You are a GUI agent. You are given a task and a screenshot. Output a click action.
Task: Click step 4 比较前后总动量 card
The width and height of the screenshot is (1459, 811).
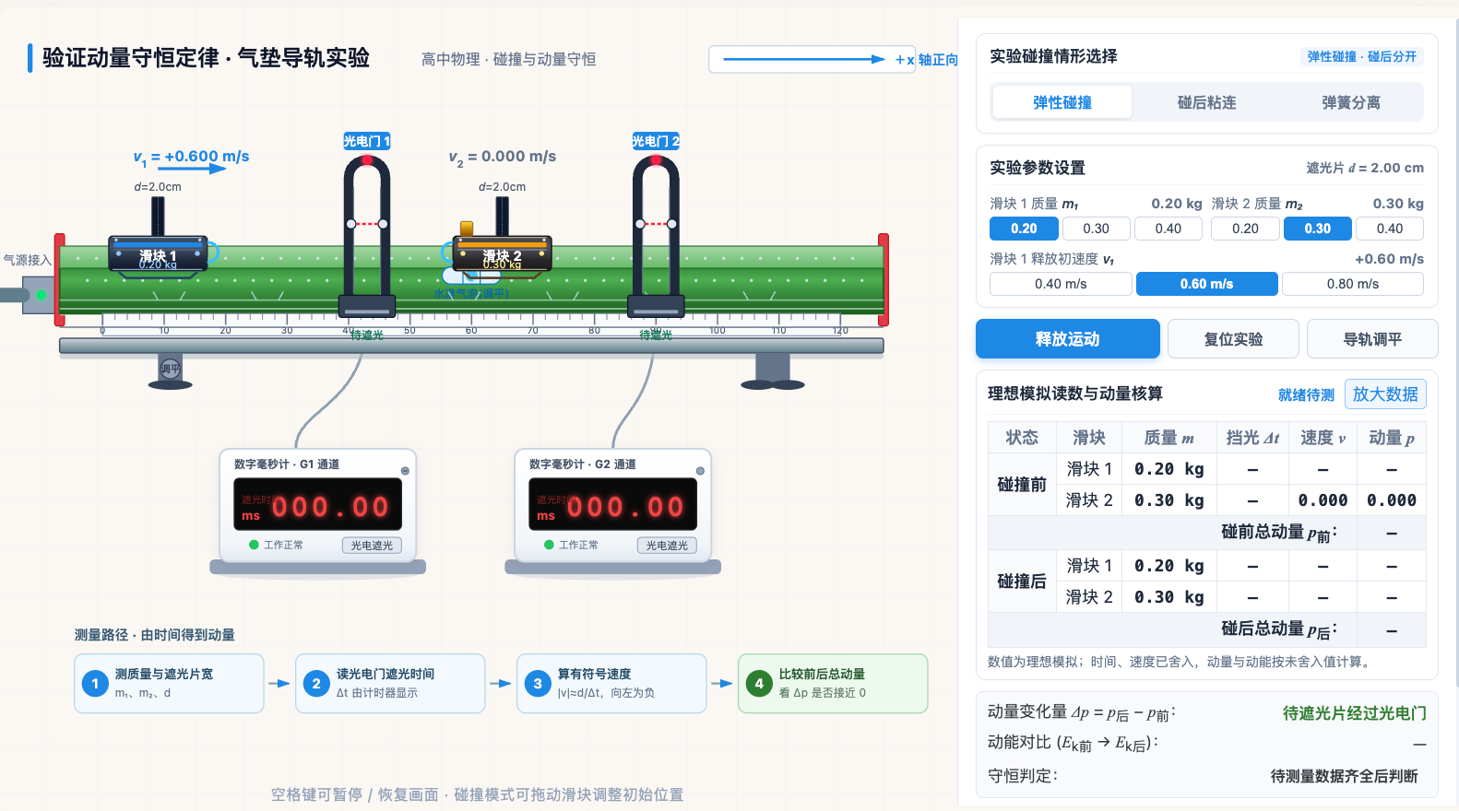(x=833, y=683)
